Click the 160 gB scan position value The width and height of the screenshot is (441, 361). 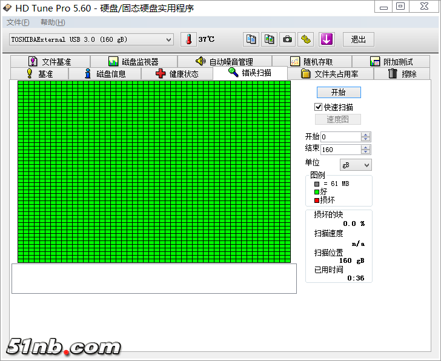coord(351,260)
